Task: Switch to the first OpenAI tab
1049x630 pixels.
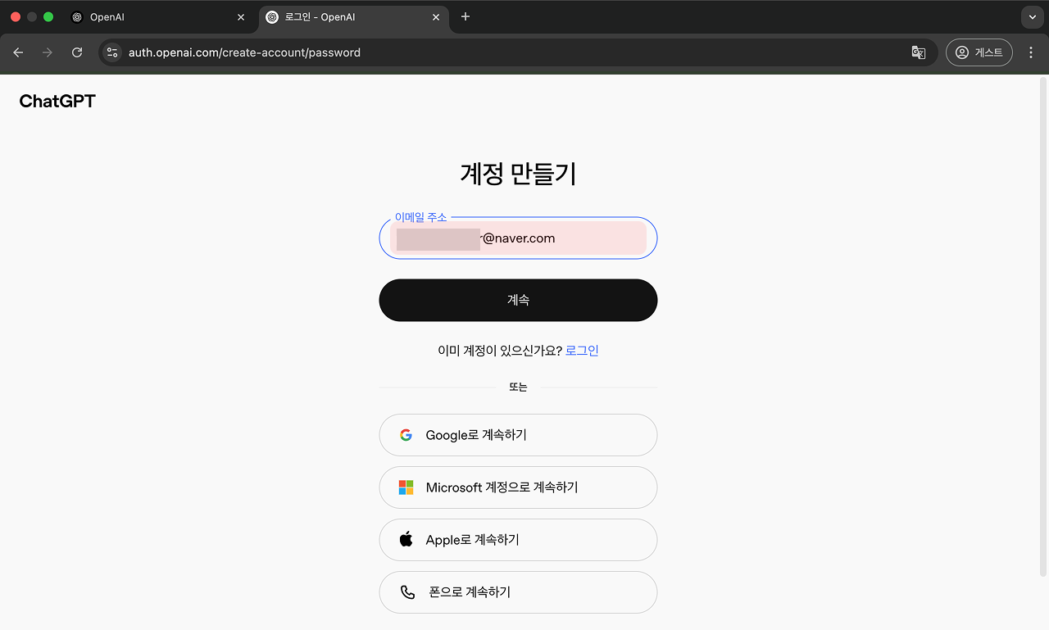Action: pyautogui.click(x=159, y=17)
